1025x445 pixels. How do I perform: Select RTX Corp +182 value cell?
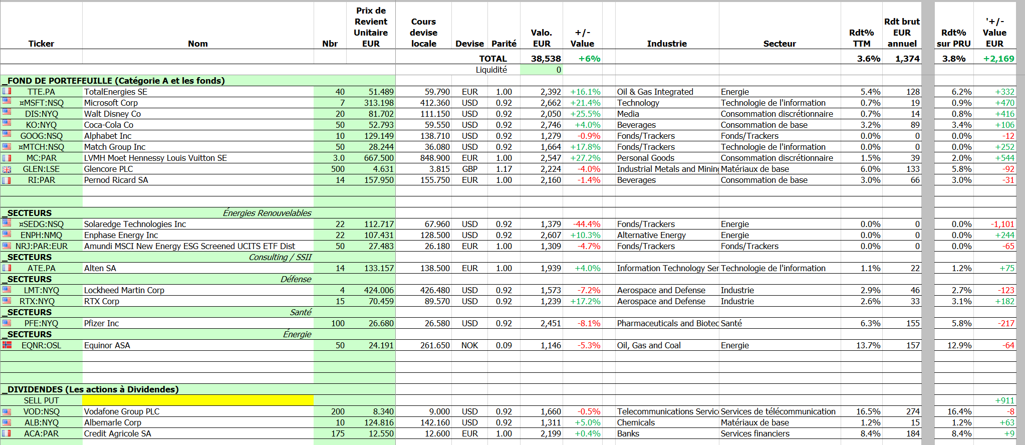[995, 301]
